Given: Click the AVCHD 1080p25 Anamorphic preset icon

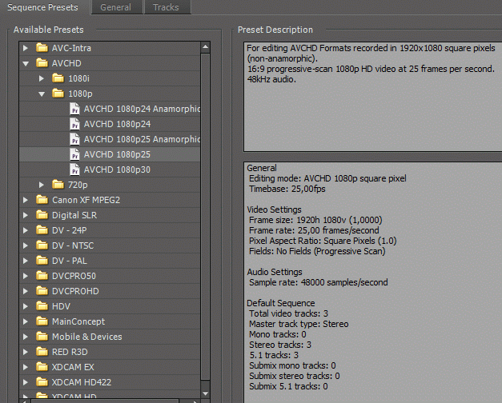Looking at the screenshot, I should (74, 139).
